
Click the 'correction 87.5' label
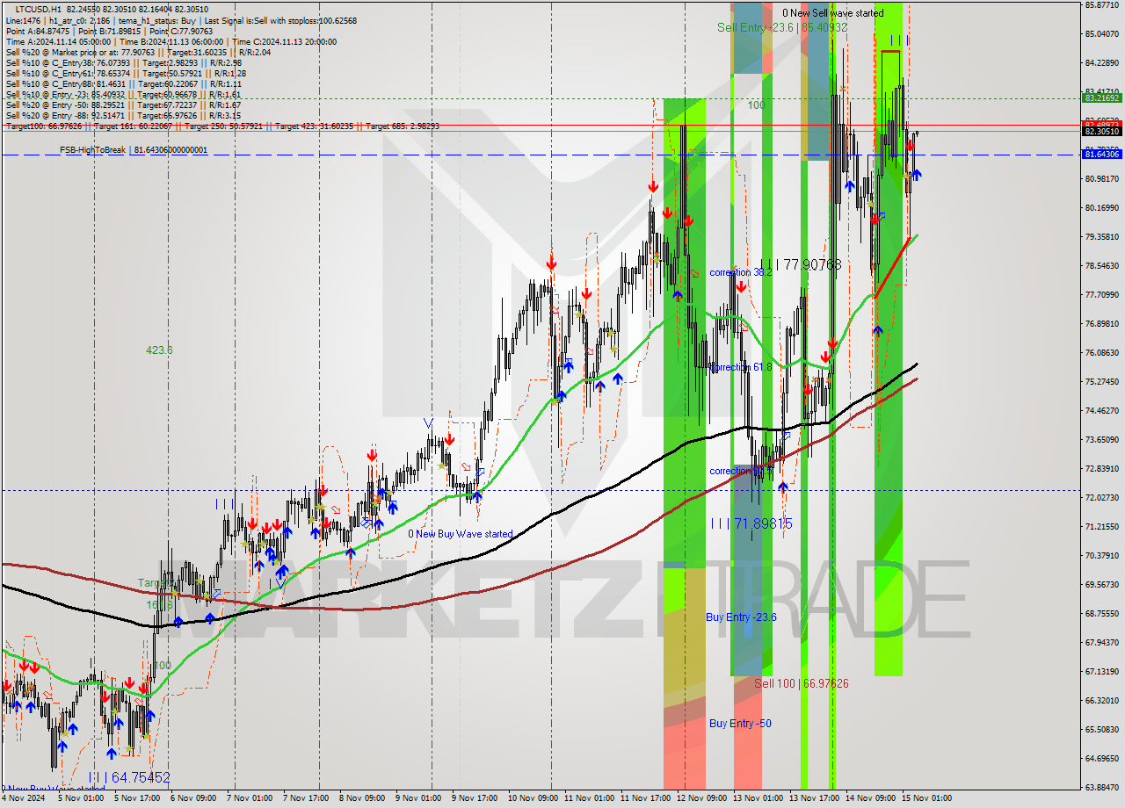[x=741, y=471]
